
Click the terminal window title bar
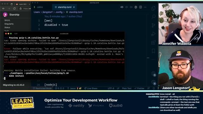tap(64, 34)
